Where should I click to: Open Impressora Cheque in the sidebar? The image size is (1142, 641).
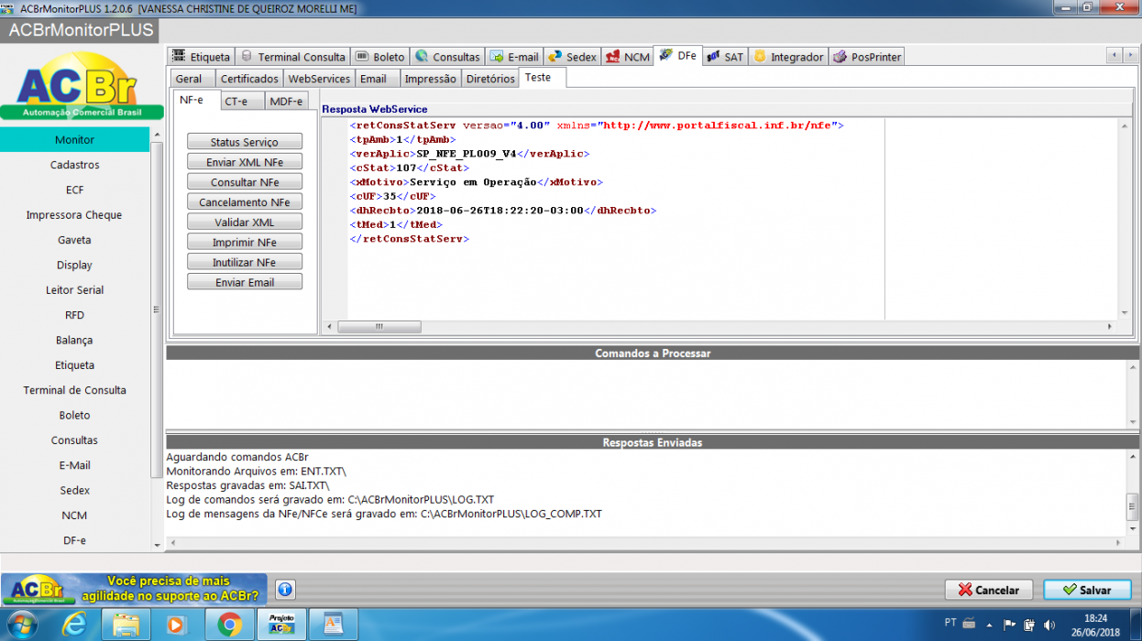[74, 215]
